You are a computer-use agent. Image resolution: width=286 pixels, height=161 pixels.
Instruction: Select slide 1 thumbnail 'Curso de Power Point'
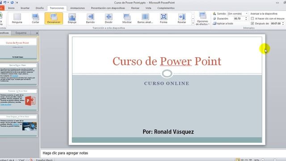18,48
